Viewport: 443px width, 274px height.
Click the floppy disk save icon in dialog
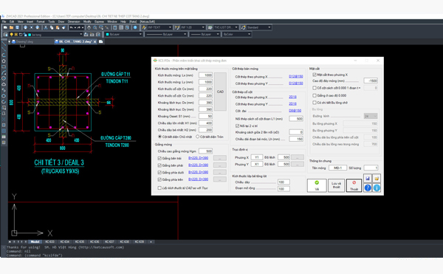coord(368,178)
